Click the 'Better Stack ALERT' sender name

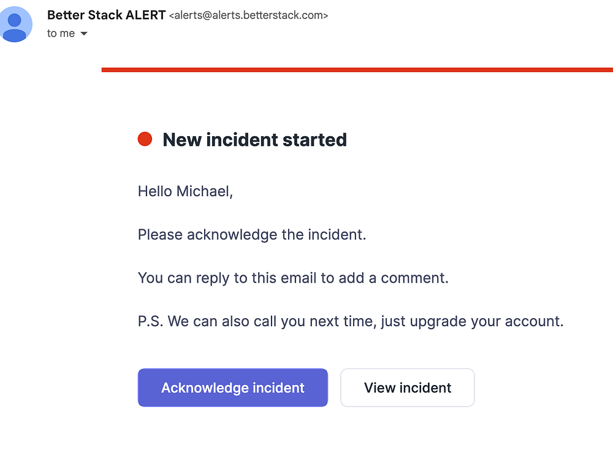coord(106,15)
